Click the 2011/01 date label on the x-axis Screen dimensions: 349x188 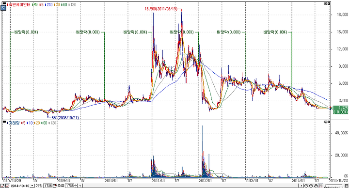[159, 180]
